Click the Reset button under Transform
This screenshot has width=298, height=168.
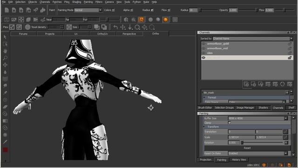[x=247, y=148]
